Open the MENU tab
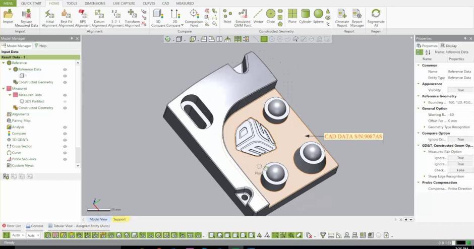474x249 pixels. (8, 4)
